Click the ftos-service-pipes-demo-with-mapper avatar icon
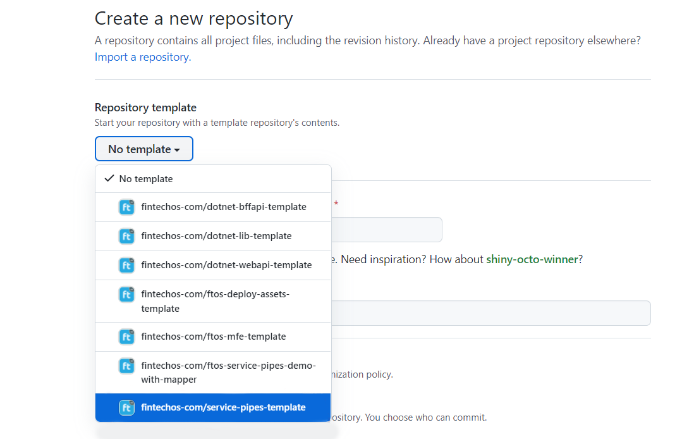The width and height of the screenshot is (694, 439). click(x=126, y=366)
